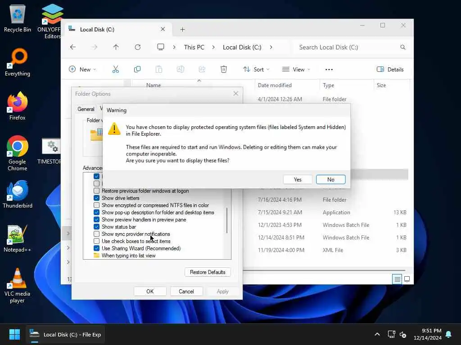
Task: Enable Show encrypted or compressed NTFS files in color
Action: click(x=96, y=205)
